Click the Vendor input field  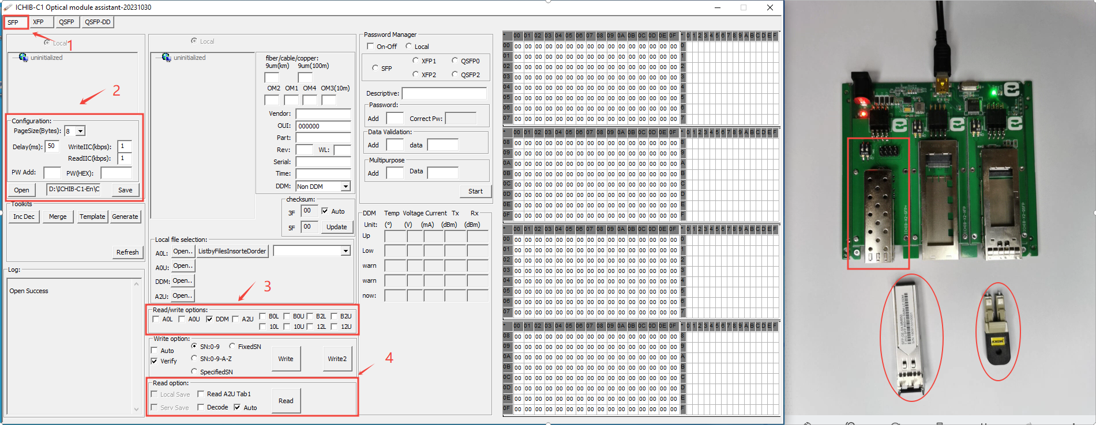[323, 114]
